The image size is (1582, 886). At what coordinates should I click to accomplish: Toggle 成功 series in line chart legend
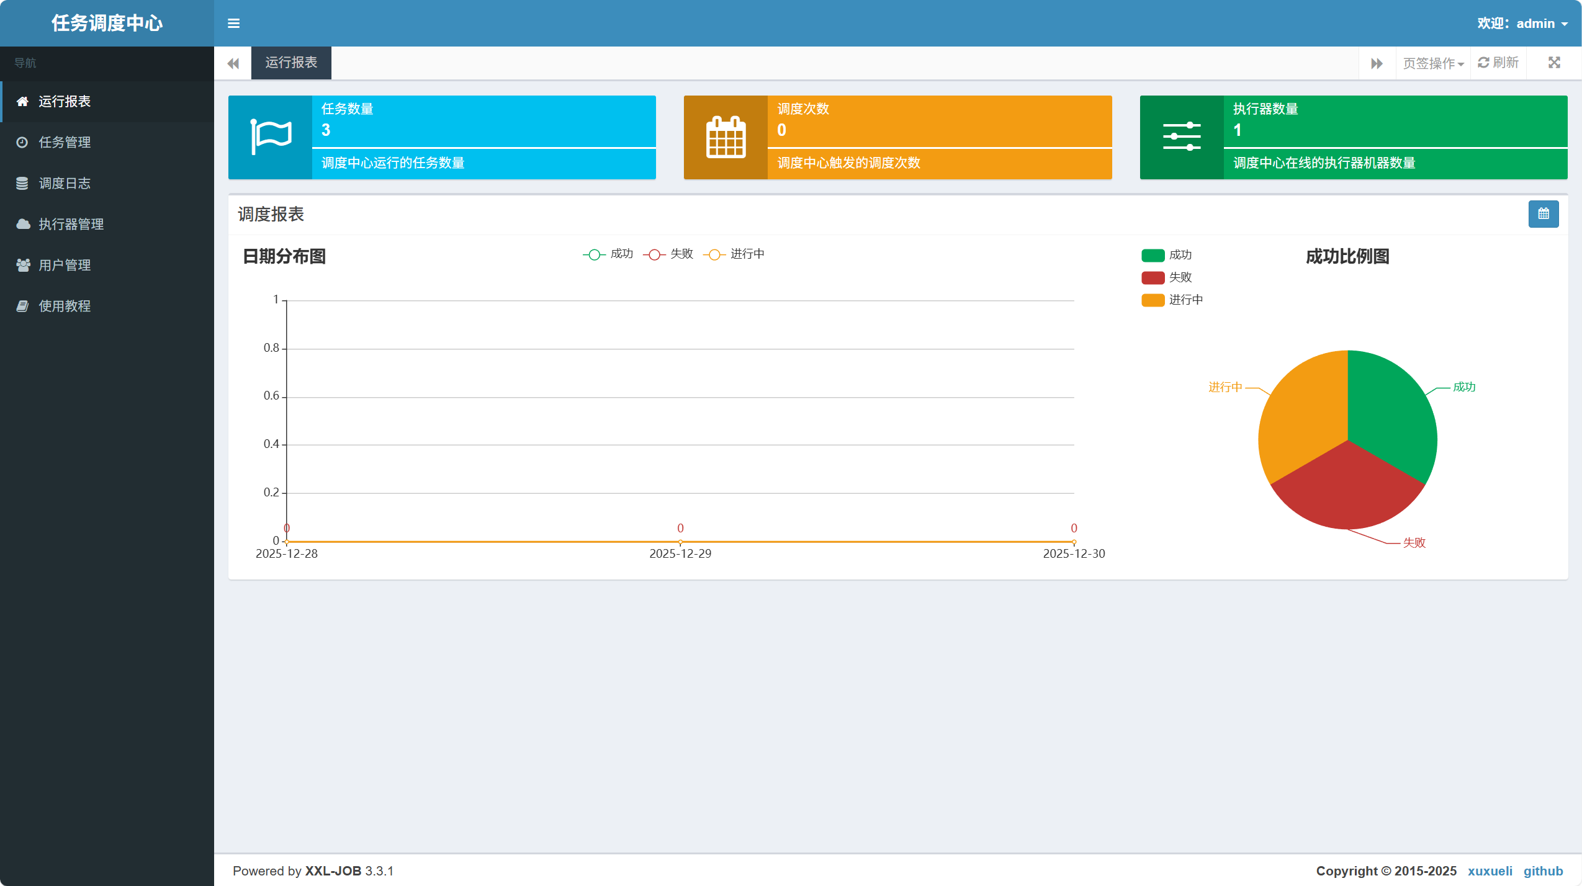(608, 254)
